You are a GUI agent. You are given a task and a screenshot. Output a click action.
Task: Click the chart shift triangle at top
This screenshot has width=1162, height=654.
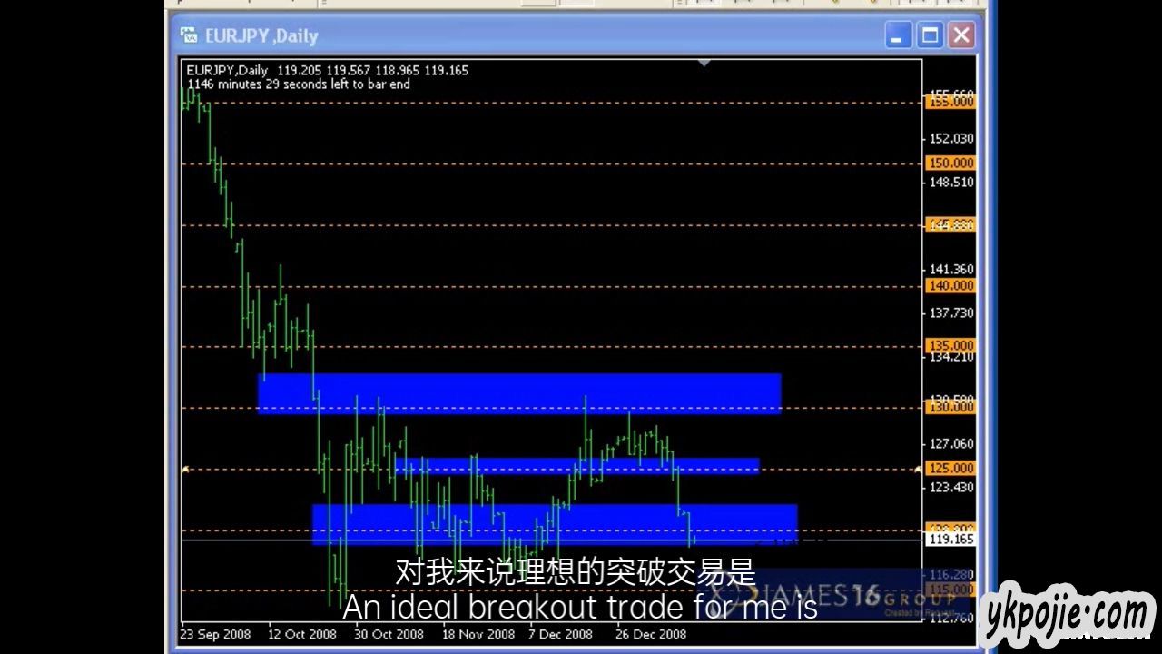(704, 64)
